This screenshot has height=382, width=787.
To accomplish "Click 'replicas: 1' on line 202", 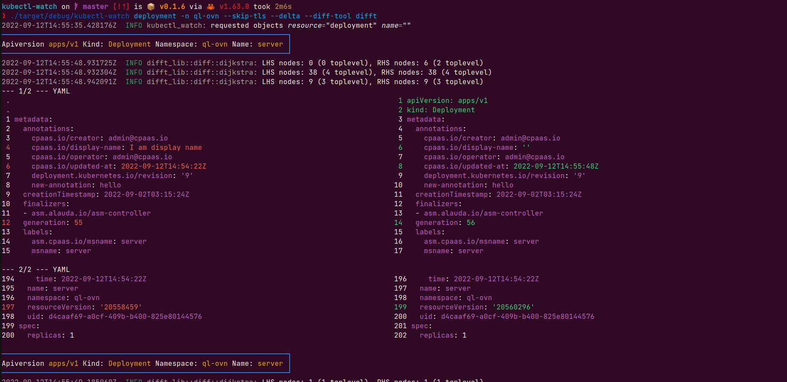I will pos(443,335).
